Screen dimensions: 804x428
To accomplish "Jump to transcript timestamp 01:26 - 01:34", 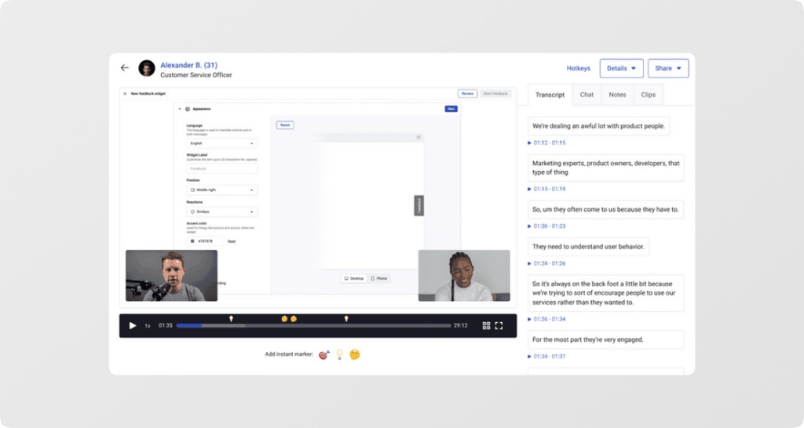I will [549, 319].
